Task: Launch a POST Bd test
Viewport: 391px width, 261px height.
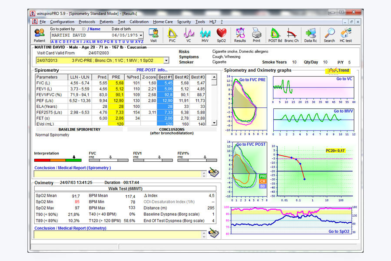Action: click(275, 33)
